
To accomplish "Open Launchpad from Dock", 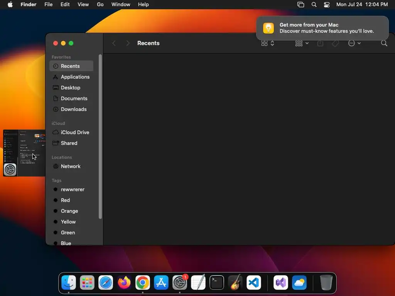I will [87, 283].
